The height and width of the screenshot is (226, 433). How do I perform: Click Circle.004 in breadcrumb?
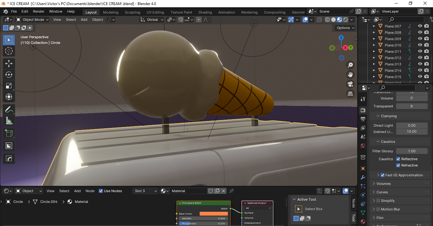49,202
